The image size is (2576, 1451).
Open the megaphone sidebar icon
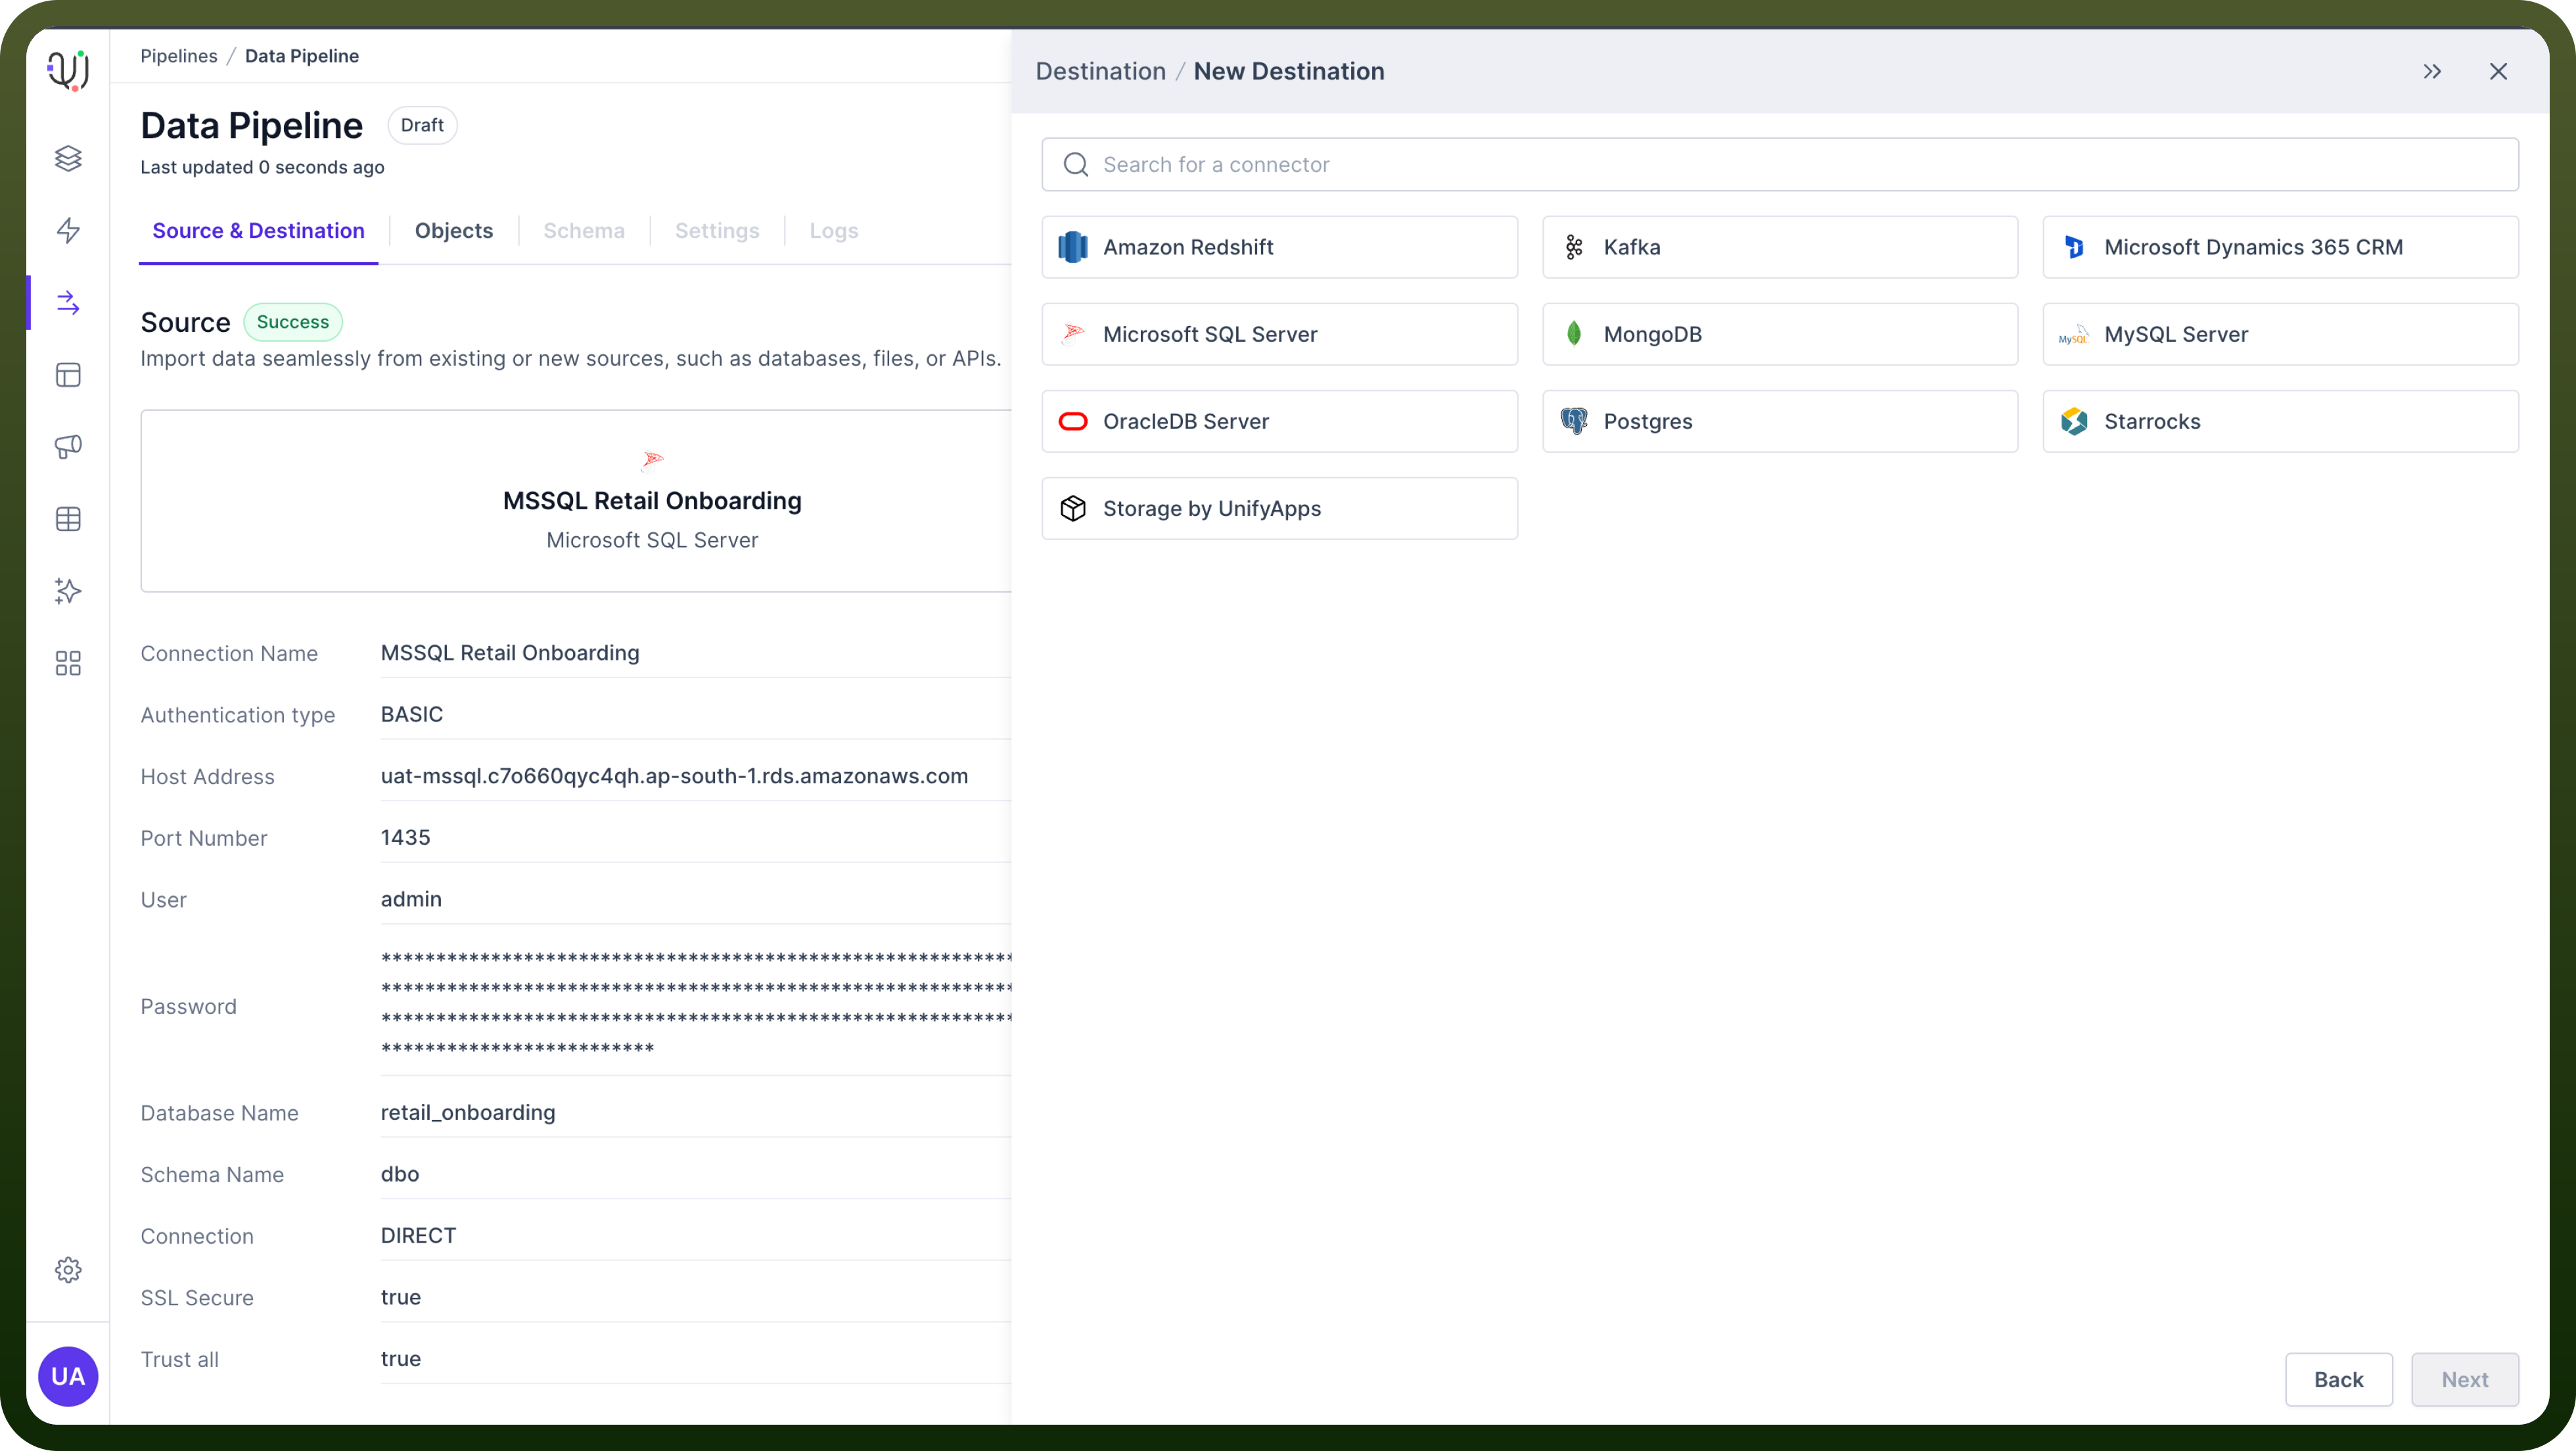pyautogui.click(x=68, y=446)
